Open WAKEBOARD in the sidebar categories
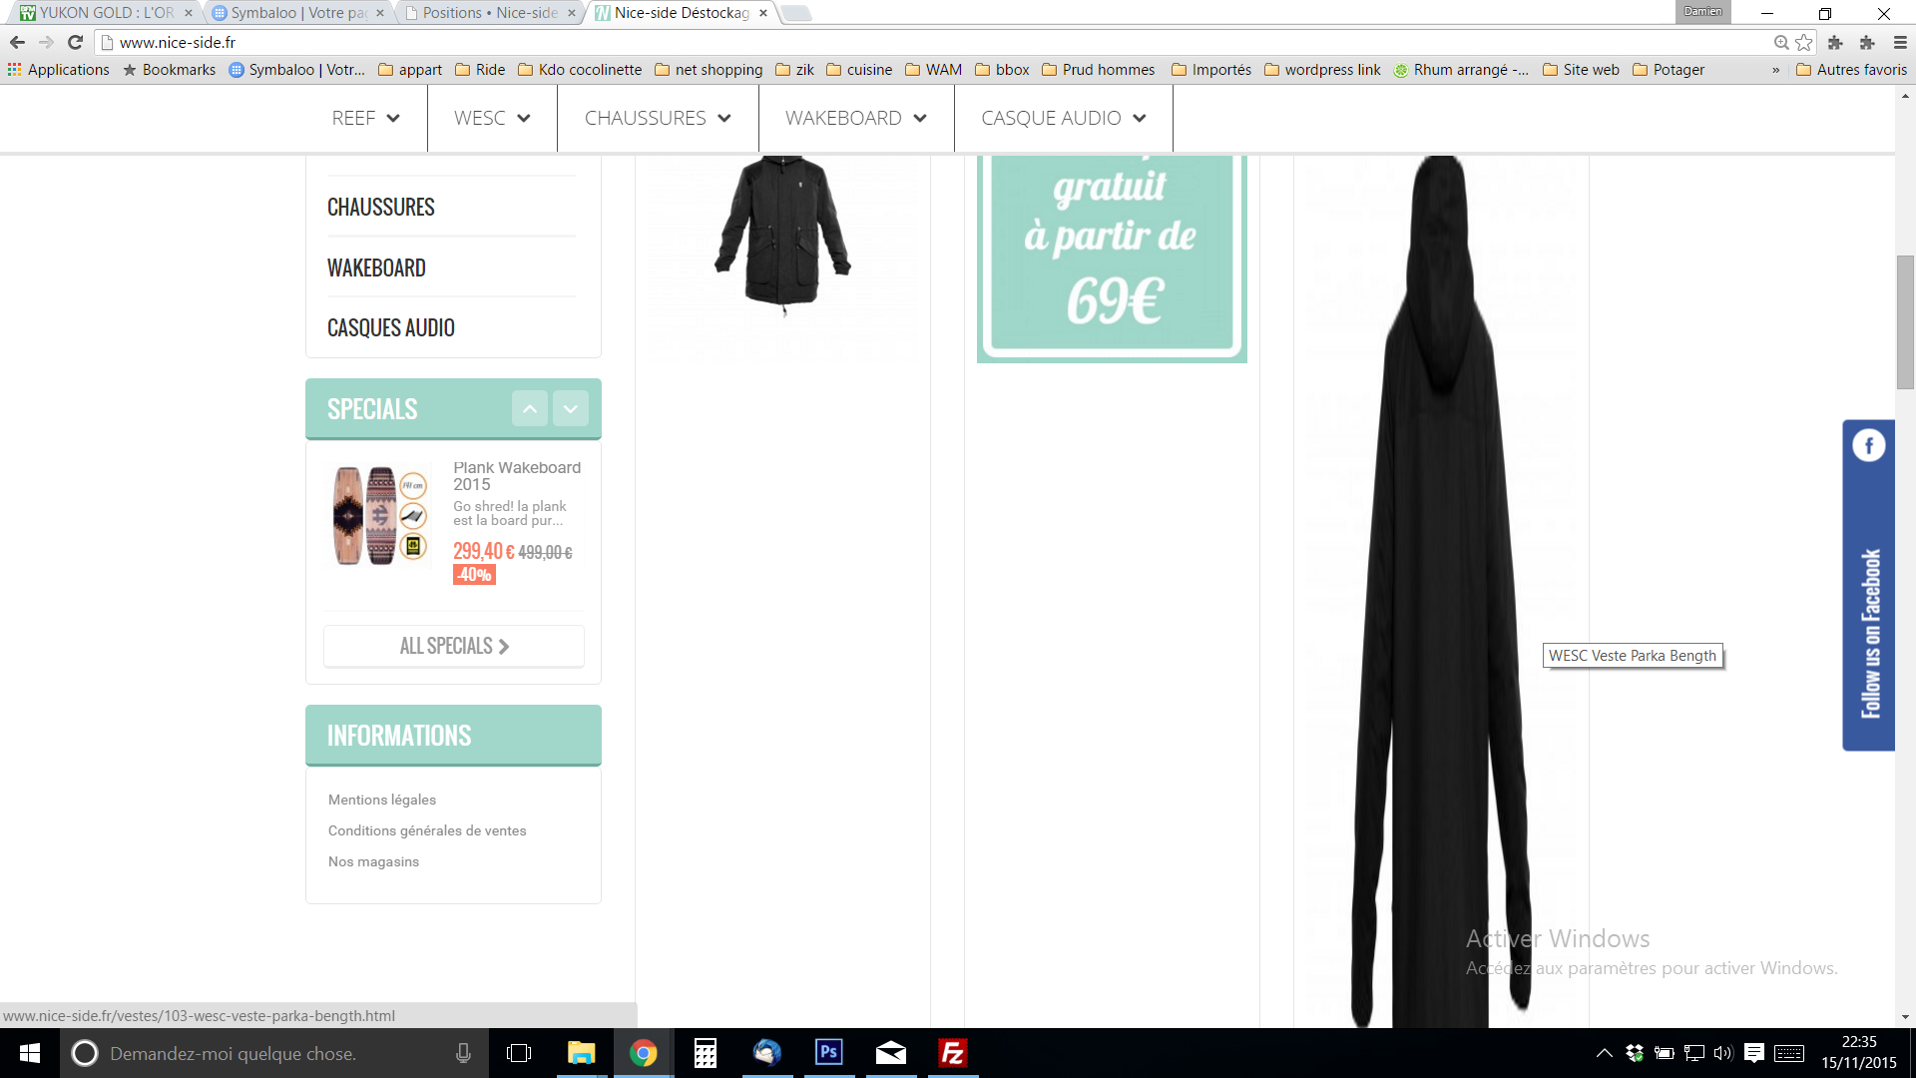The width and height of the screenshot is (1916, 1078). [376, 269]
